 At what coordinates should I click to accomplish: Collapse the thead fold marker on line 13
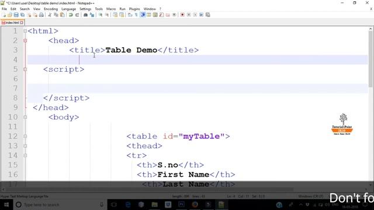click(25, 146)
